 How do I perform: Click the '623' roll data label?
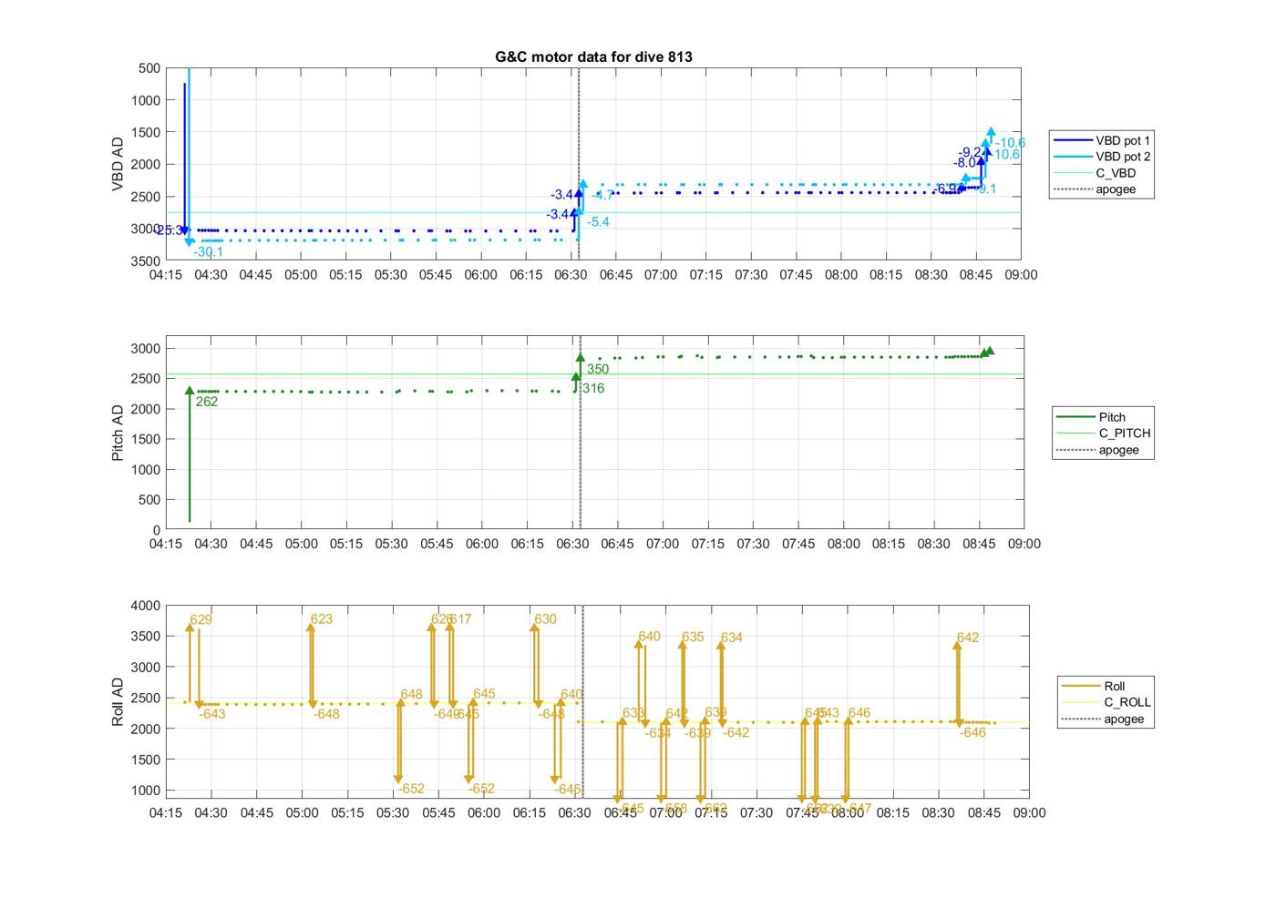(x=321, y=619)
